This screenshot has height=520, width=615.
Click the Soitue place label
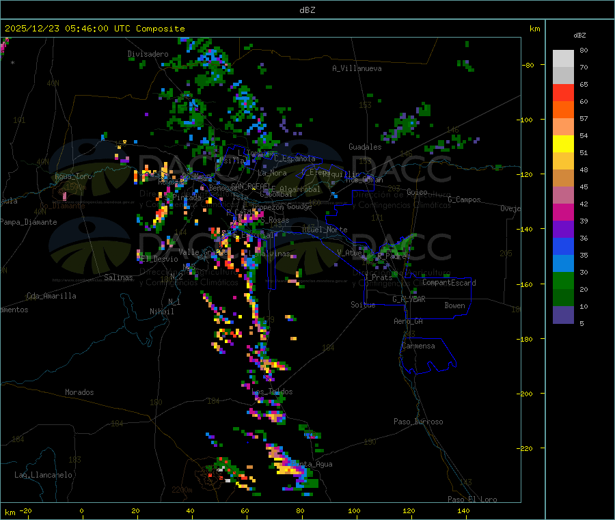[x=364, y=305]
